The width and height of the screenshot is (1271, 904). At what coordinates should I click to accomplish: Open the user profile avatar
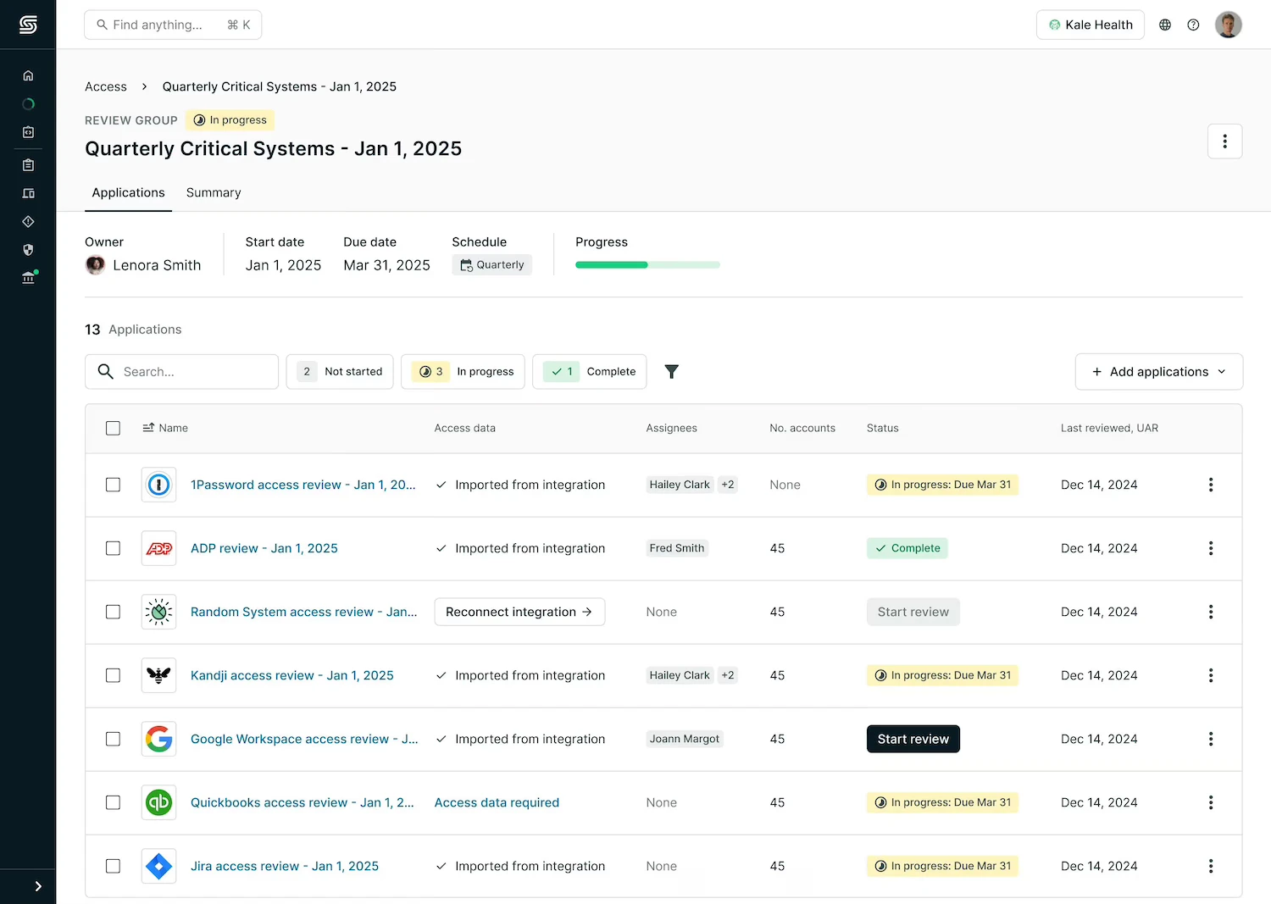1228,25
